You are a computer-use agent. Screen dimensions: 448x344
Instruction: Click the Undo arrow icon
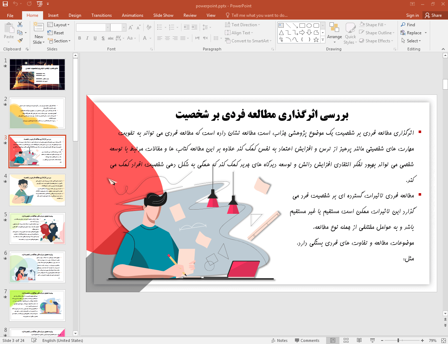coord(15,4)
